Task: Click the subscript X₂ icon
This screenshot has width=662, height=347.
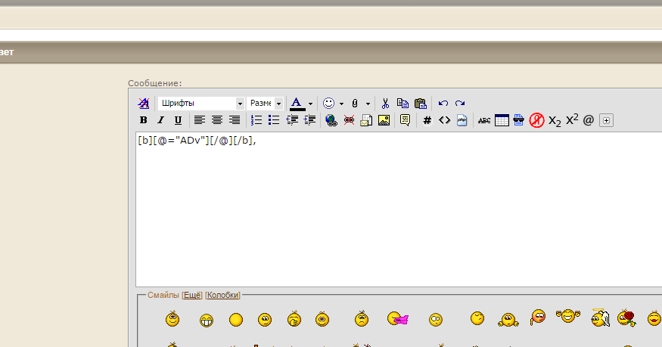Action: tap(555, 120)
